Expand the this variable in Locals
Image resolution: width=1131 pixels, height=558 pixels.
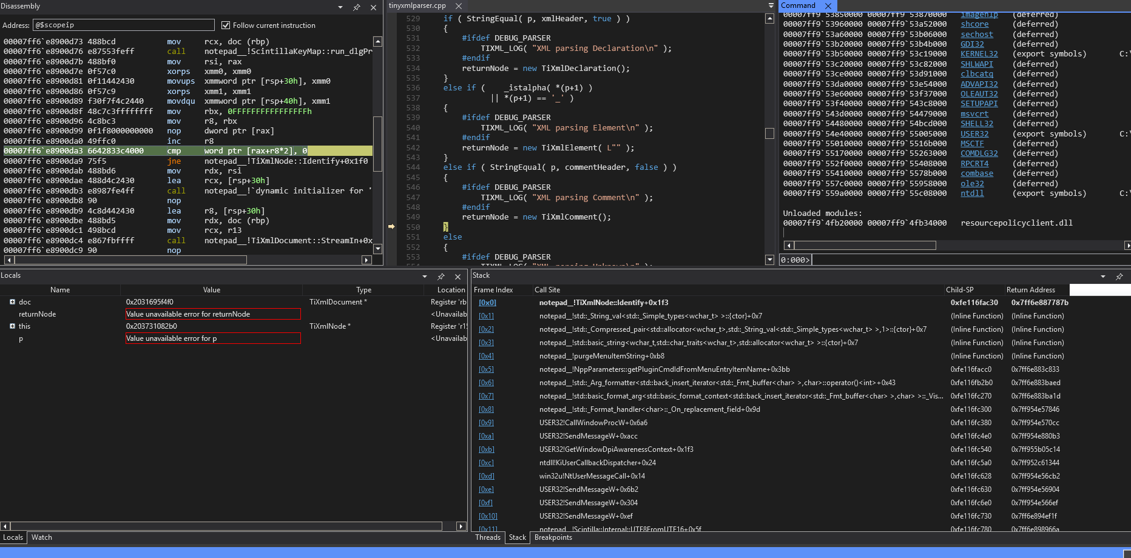tap(12, 326)
